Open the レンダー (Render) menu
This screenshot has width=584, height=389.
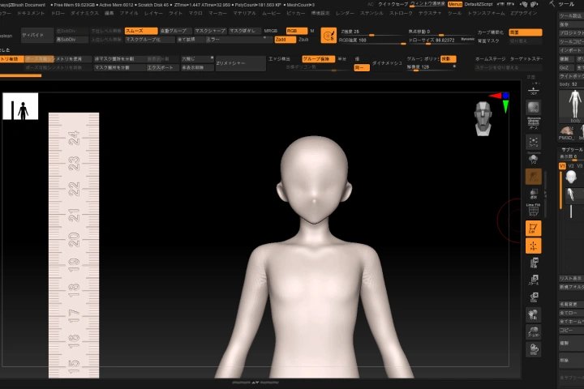(x=345, y=13)
